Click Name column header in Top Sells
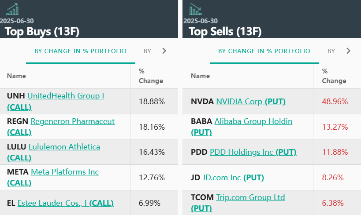 [200, 76]
